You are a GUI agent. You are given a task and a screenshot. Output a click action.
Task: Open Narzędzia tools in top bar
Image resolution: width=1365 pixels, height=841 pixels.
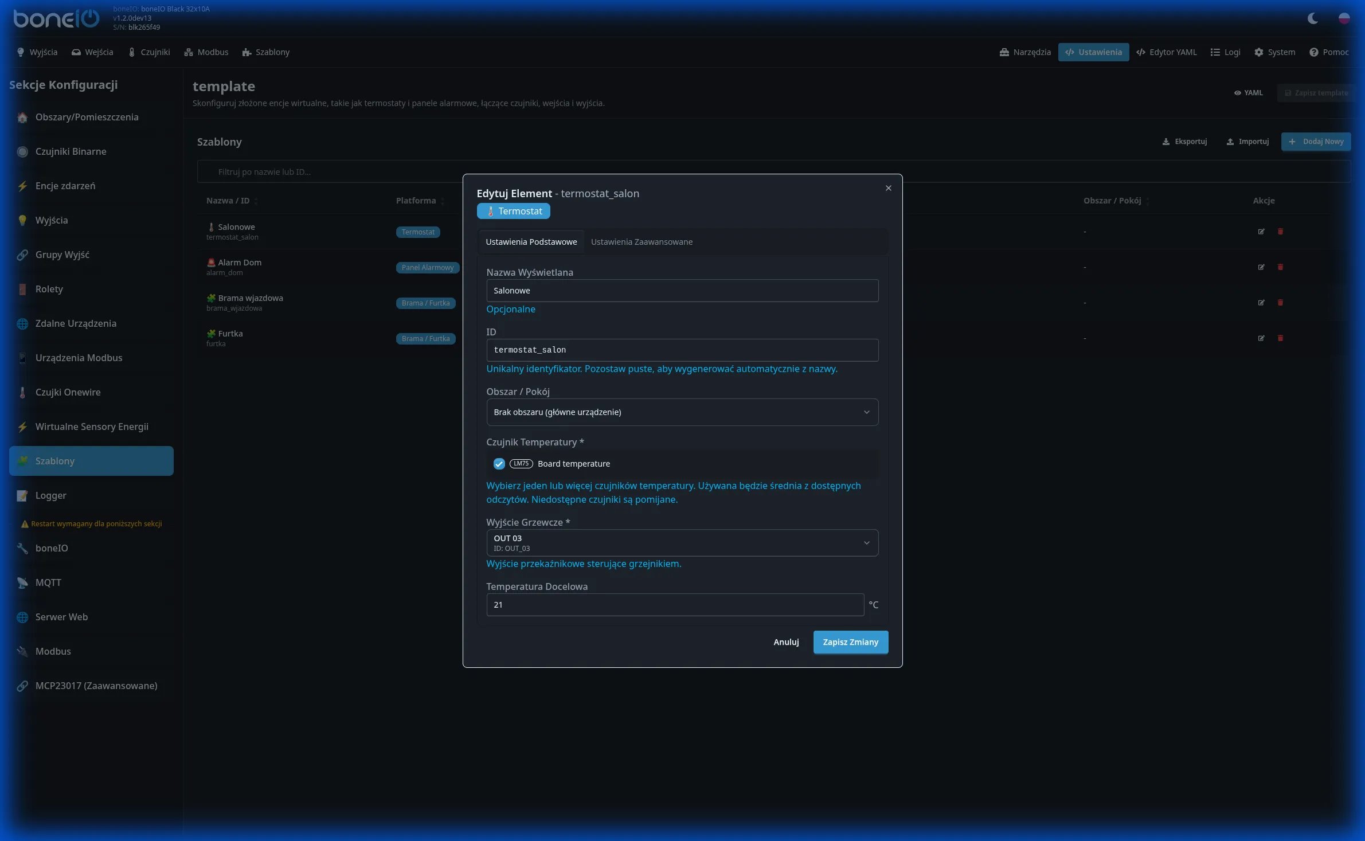1025,52
